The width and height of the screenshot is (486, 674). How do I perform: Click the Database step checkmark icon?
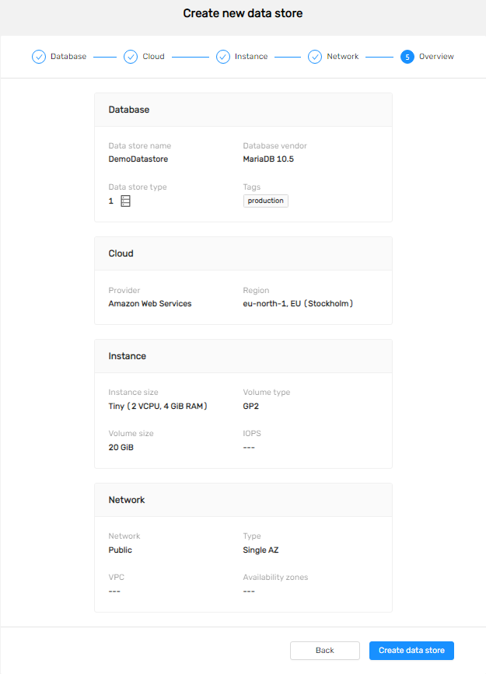tap(39, 57)
